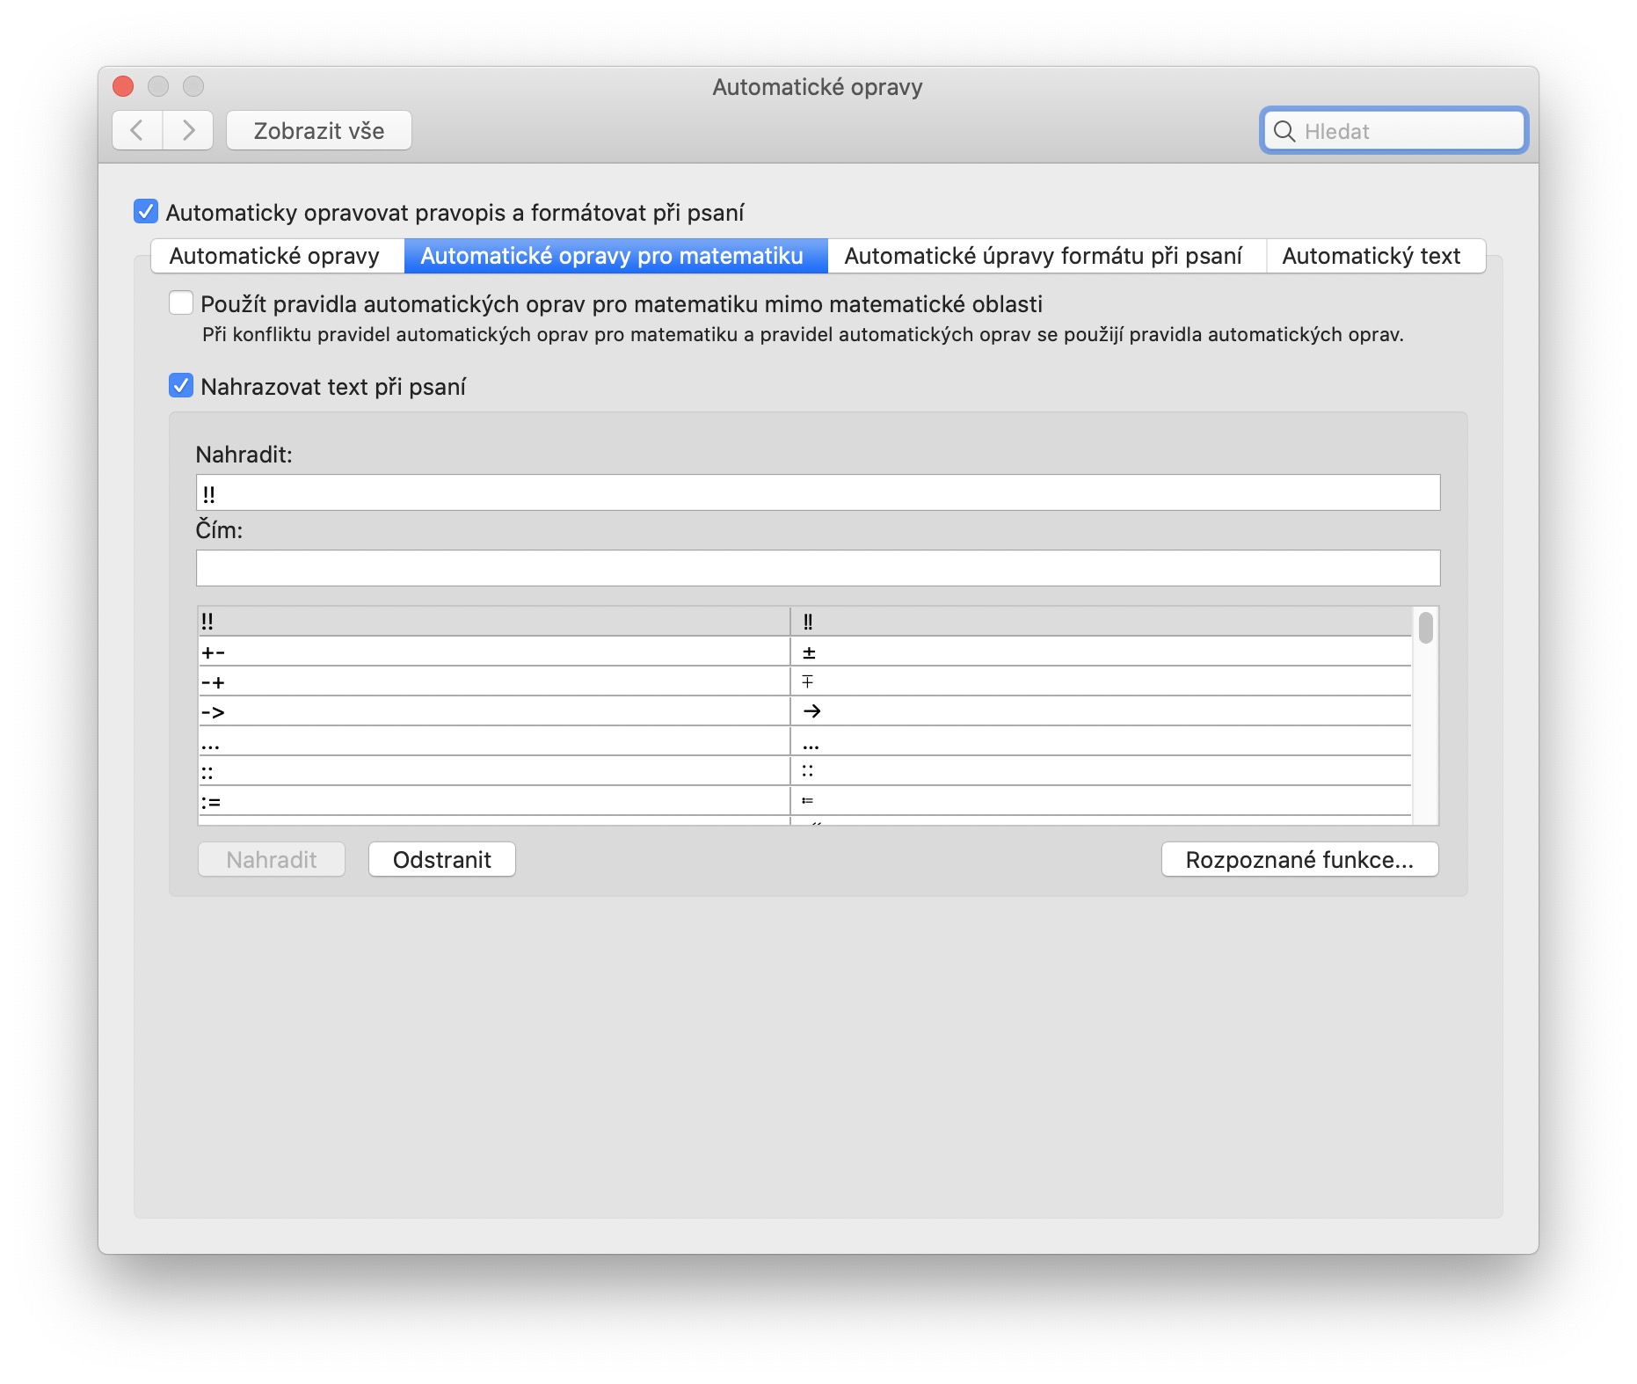Image resolution: width=1637 pixels, height=1384 pixels.
Task: Select the +- replacement row
Action: [x=492, y=652]
